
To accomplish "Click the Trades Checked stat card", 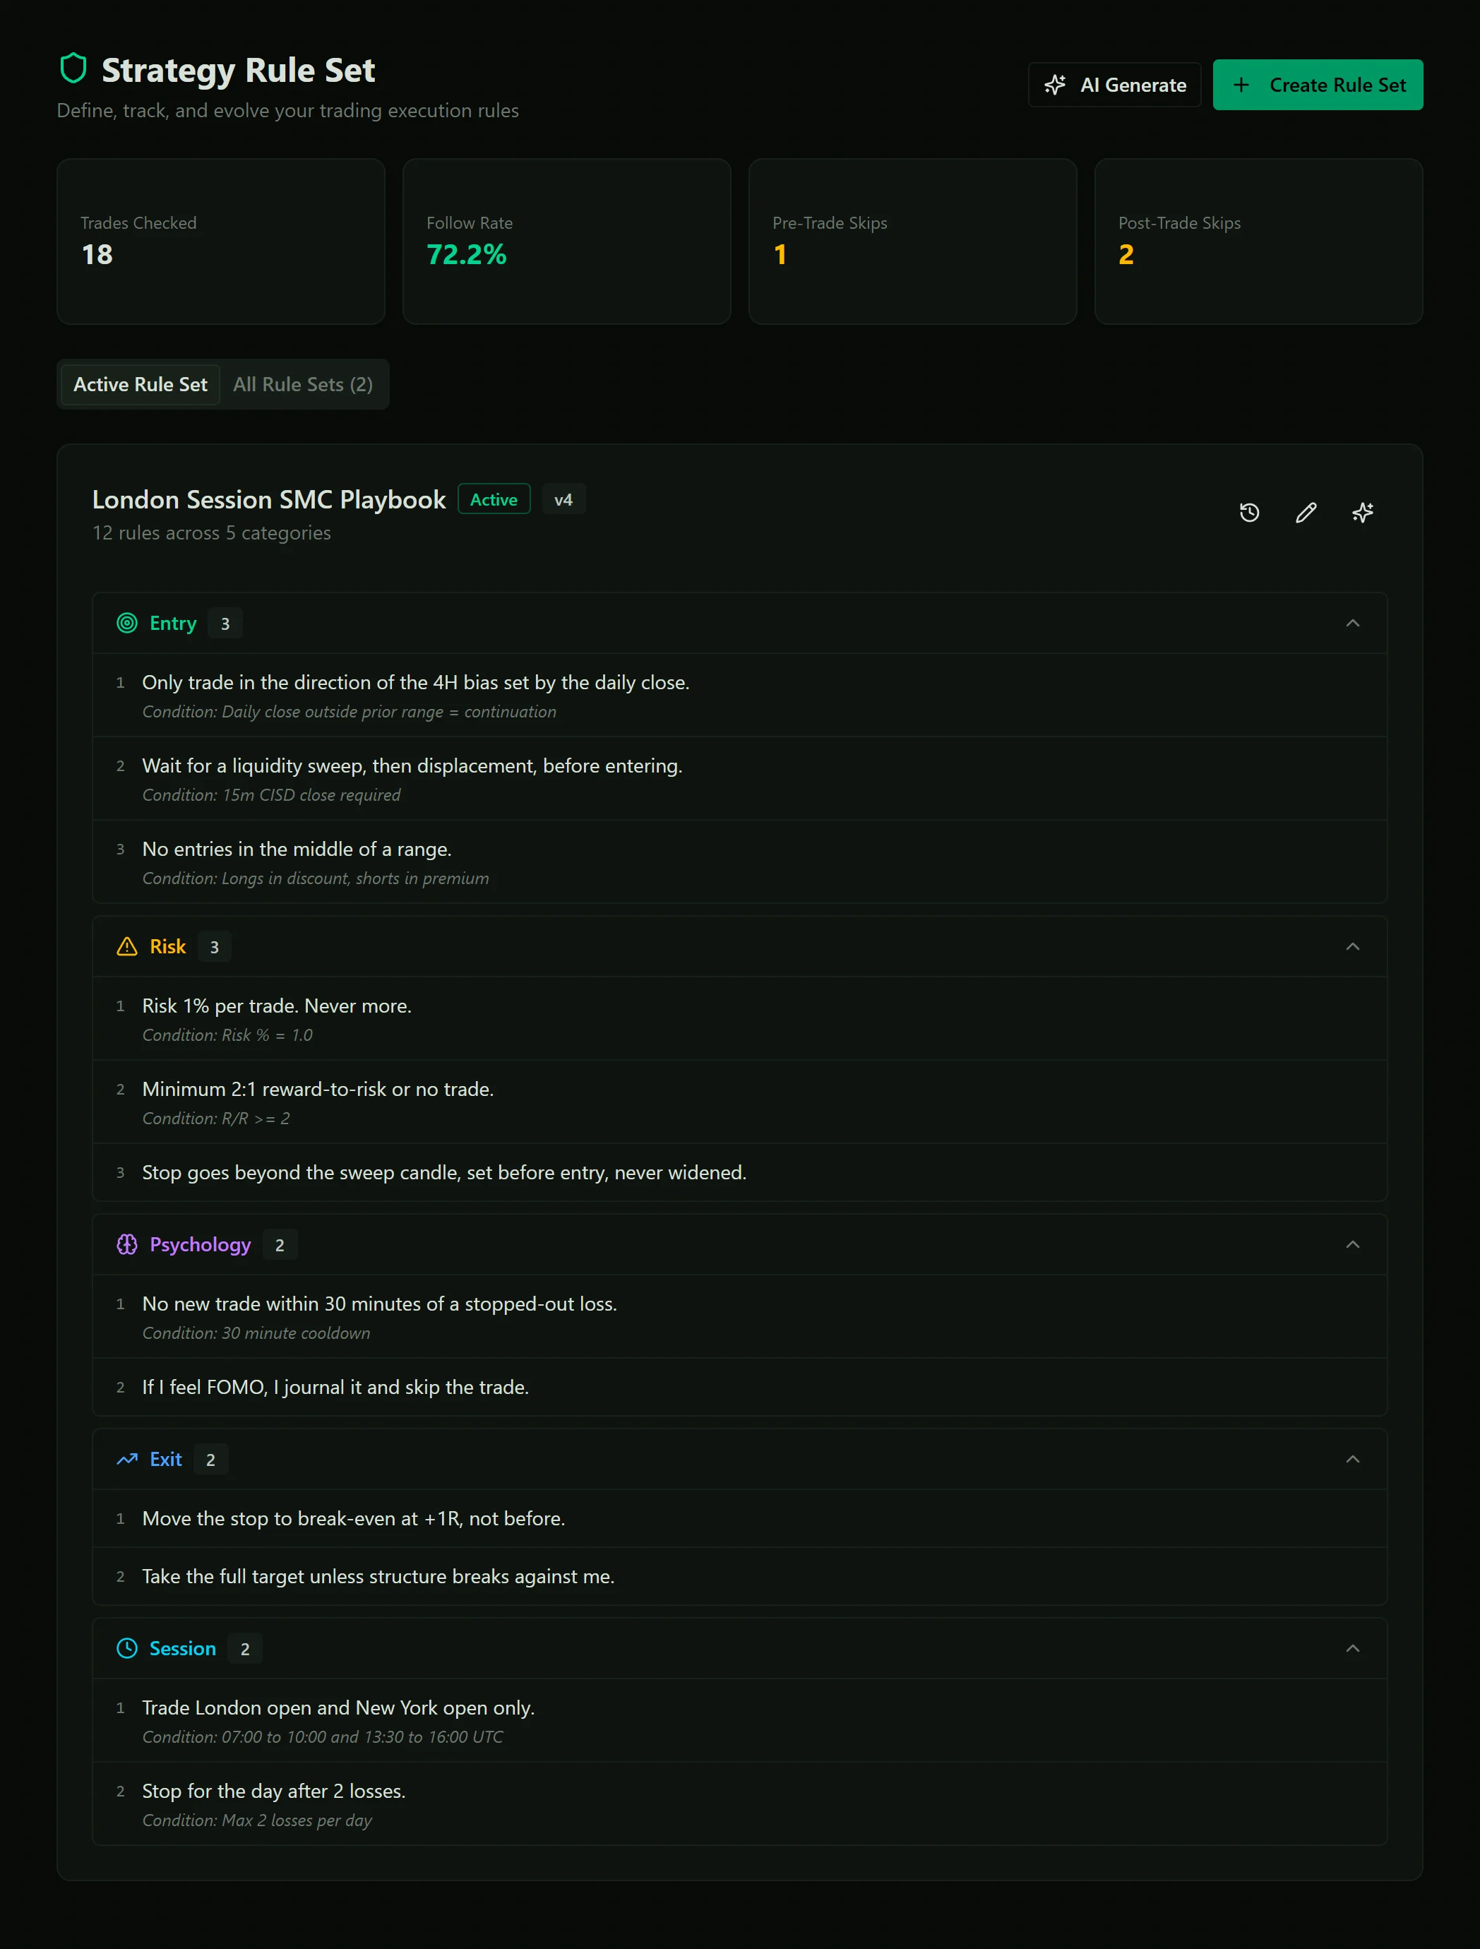I will pyautogui.click(x=221, y=242).
